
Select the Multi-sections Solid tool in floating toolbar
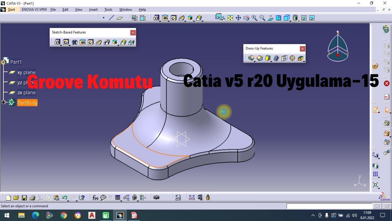coord(123,42)
